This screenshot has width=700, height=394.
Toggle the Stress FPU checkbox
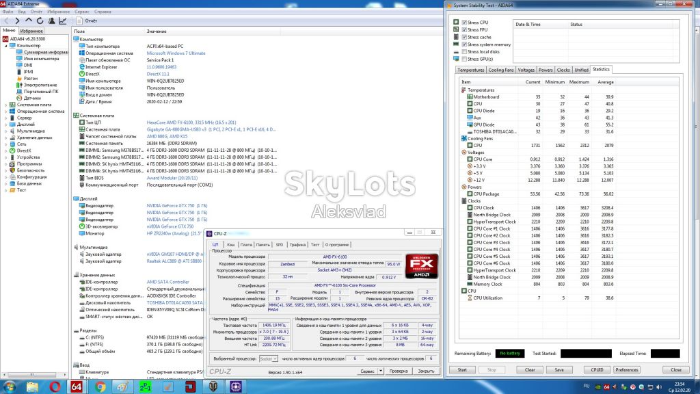coord(464,30)
